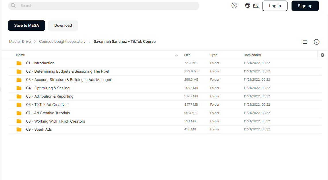
Task: Click the 41.0 MB size cell
Action: (190, 129)
